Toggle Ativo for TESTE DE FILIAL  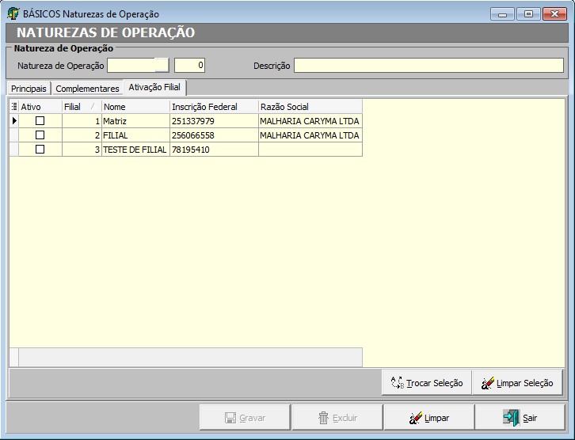click(x=40, y=150)
